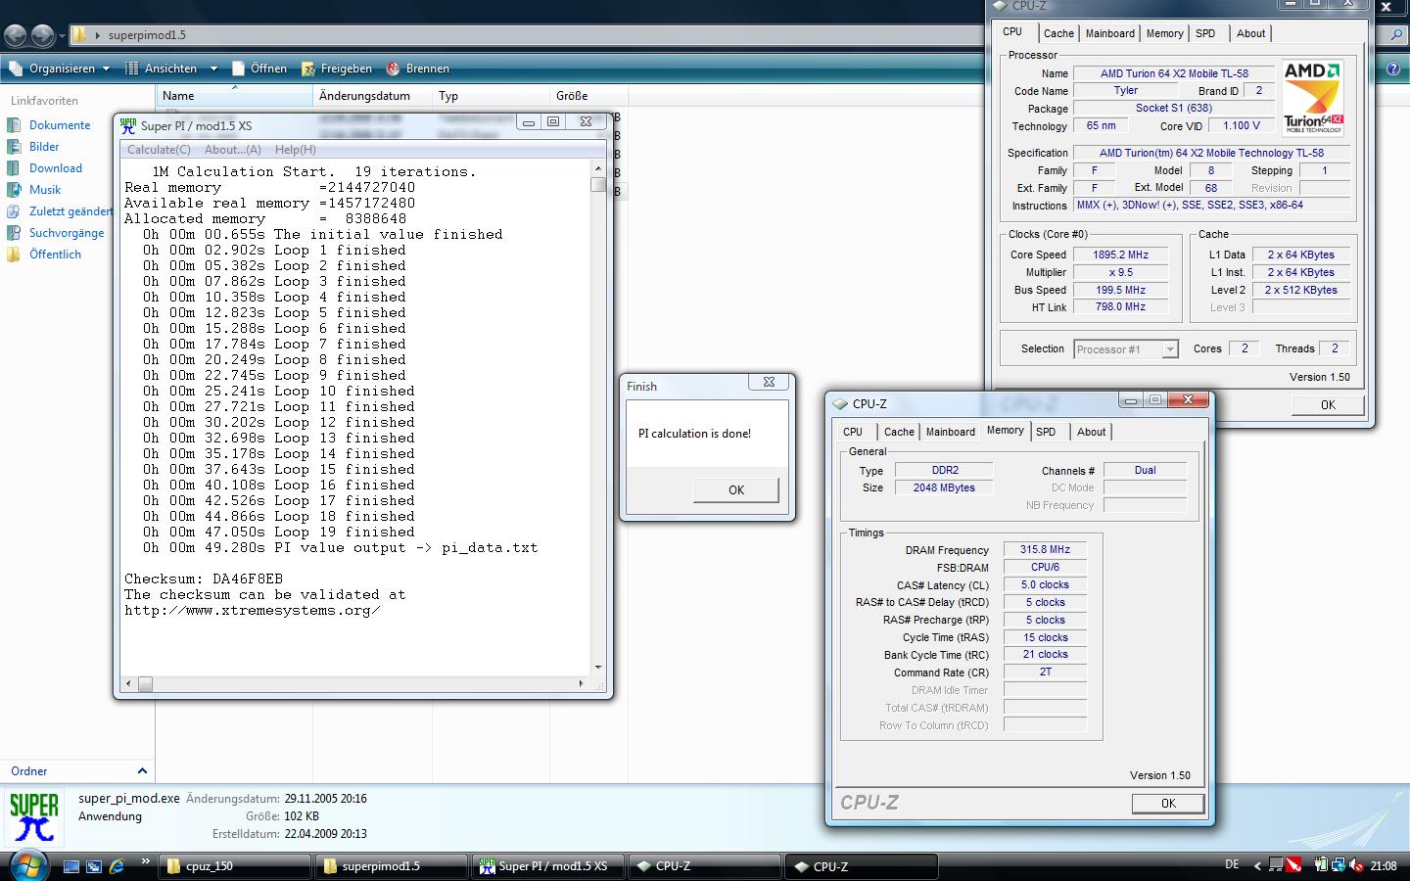Expand the Ordner folder pane
This screenshot has width=1410, height=881.
point(142,771)
